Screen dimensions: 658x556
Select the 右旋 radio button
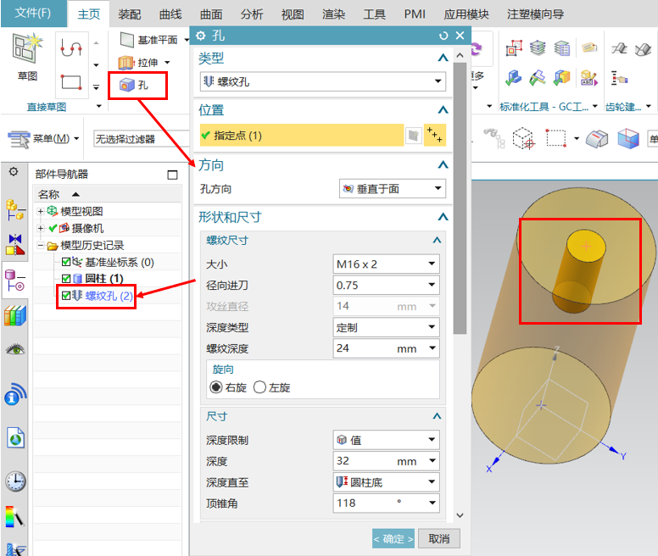216,387
